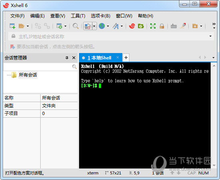Click the NUM lock status indicator
Image resolution: width=220 pixels, height=180 pixels.
[204, 173]
